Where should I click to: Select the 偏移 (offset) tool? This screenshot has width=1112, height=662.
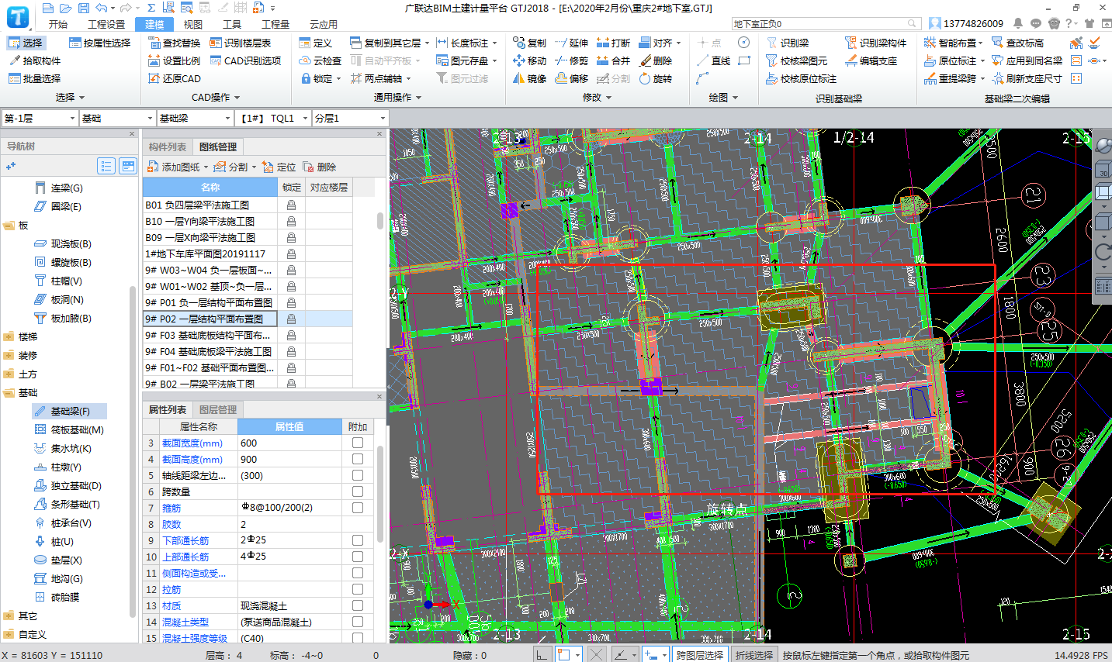coord(571,78)
